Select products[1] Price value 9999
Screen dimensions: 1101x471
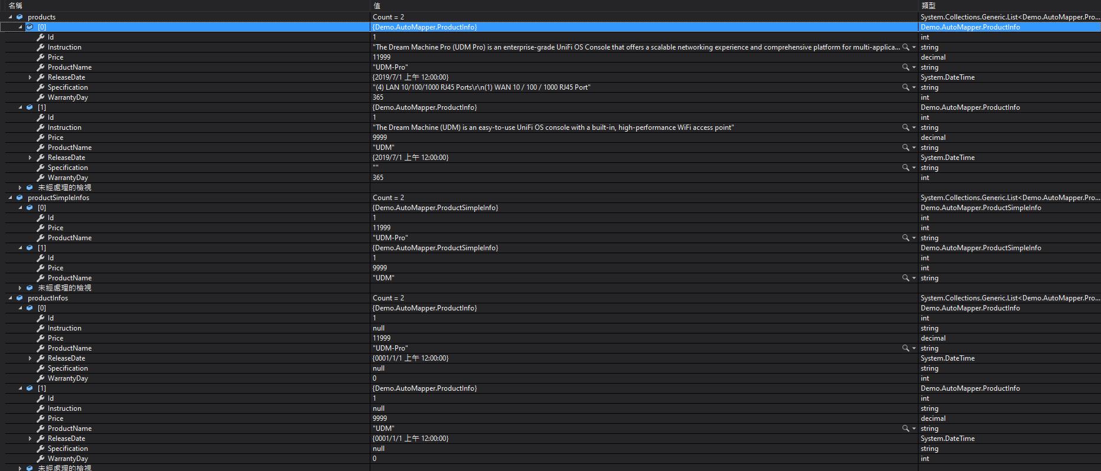tap(380, 138)
